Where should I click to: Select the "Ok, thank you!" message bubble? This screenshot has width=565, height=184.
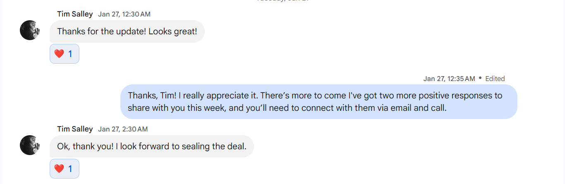click(151, 146)
